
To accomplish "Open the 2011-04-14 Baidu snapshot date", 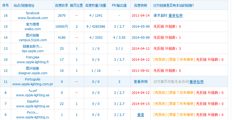I will point(140,16).
